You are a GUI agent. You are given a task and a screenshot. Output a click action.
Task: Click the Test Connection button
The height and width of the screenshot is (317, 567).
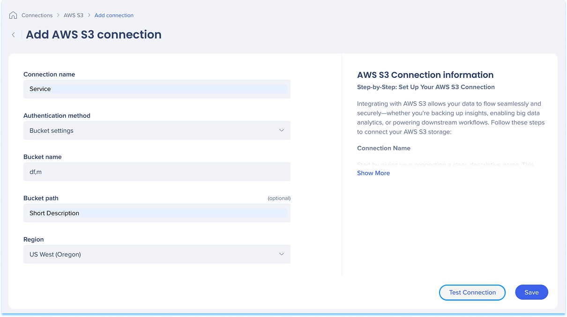click(x=472, y=292)
